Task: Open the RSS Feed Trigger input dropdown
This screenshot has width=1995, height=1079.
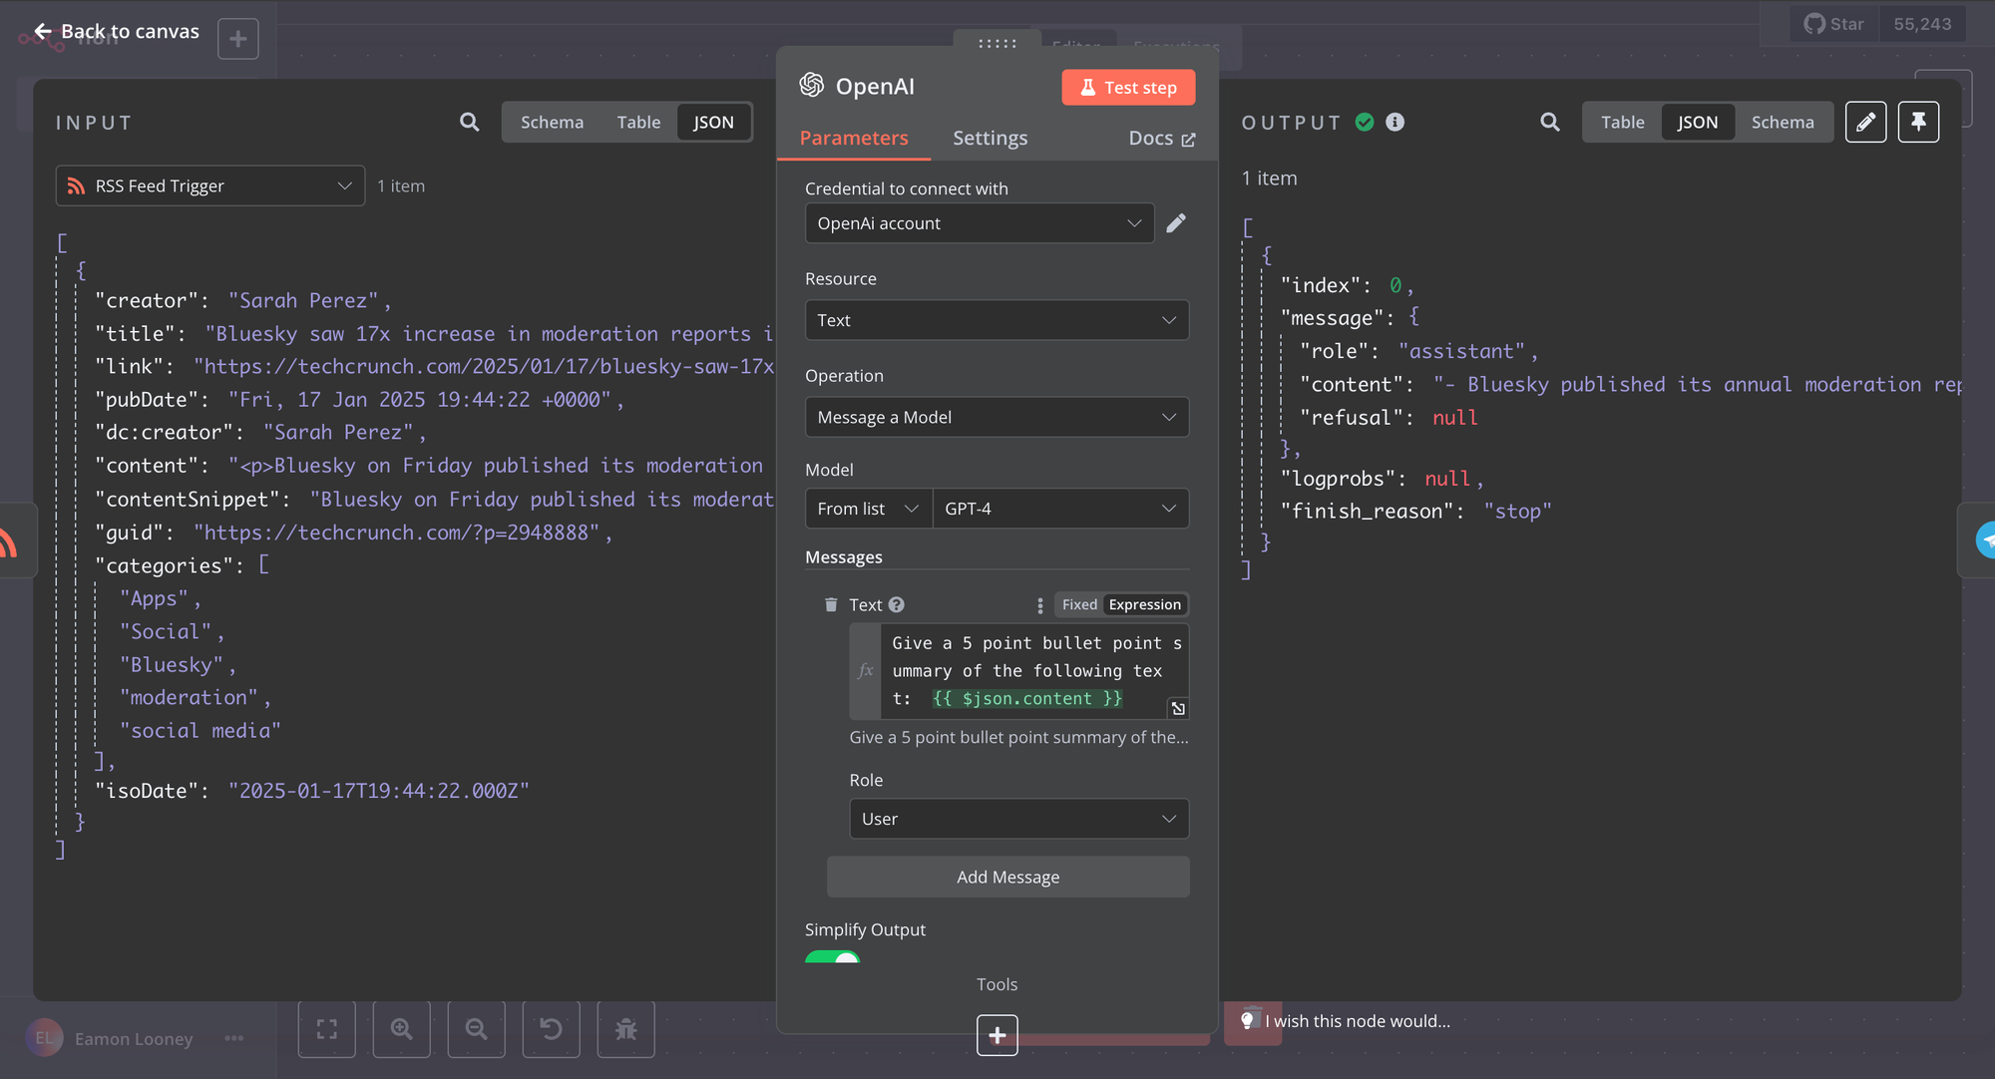Action: pos(210,185)
